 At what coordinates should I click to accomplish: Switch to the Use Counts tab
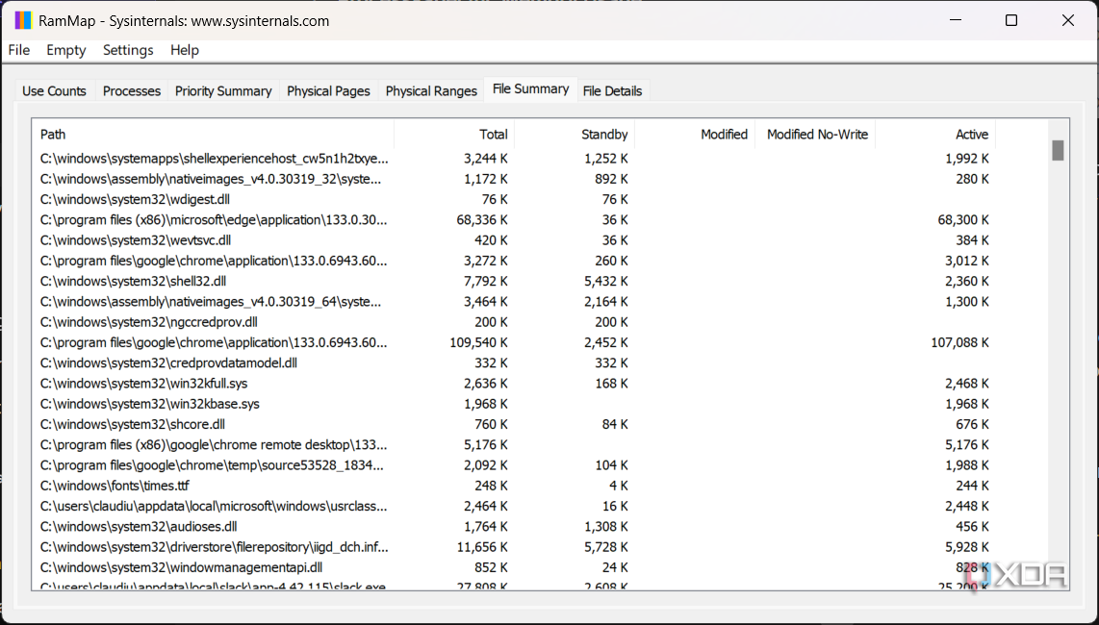point(54,91)
